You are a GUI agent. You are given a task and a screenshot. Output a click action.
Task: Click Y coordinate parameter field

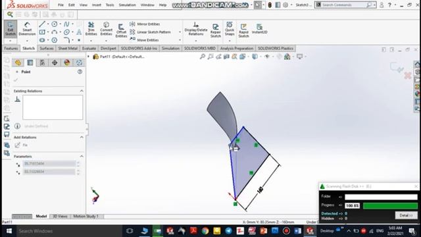(49, 172)
